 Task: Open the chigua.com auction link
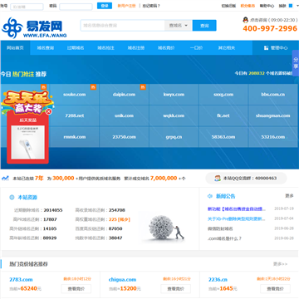pos(122,280)
